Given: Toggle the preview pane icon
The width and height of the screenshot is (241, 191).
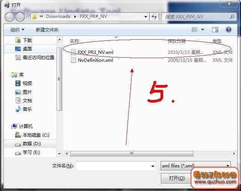Looking at the screenshot, I should coord(215,30).
